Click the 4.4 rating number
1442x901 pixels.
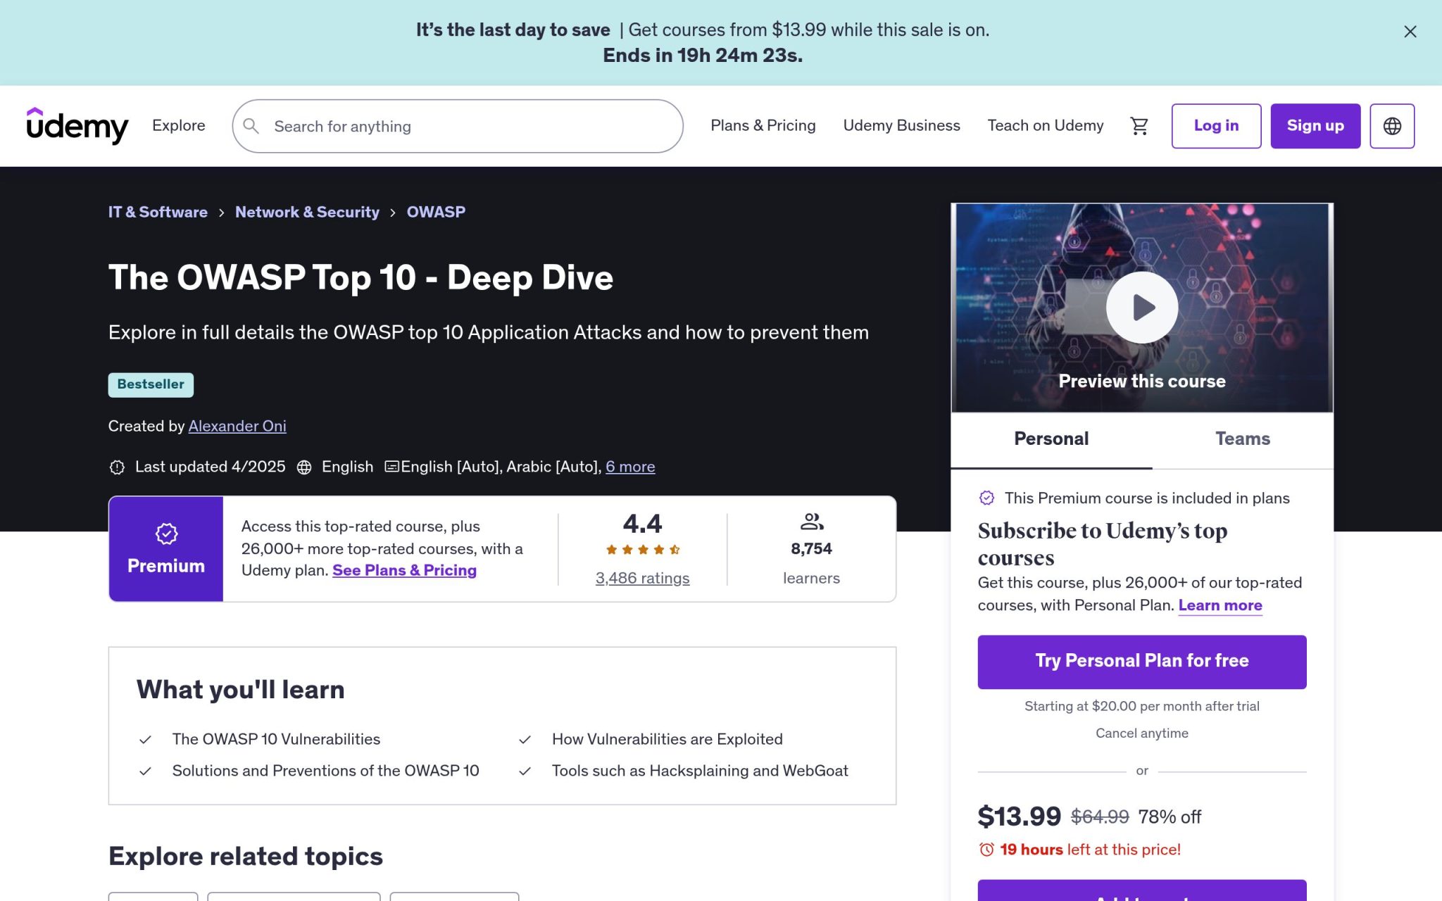click(x=642, y=524)
